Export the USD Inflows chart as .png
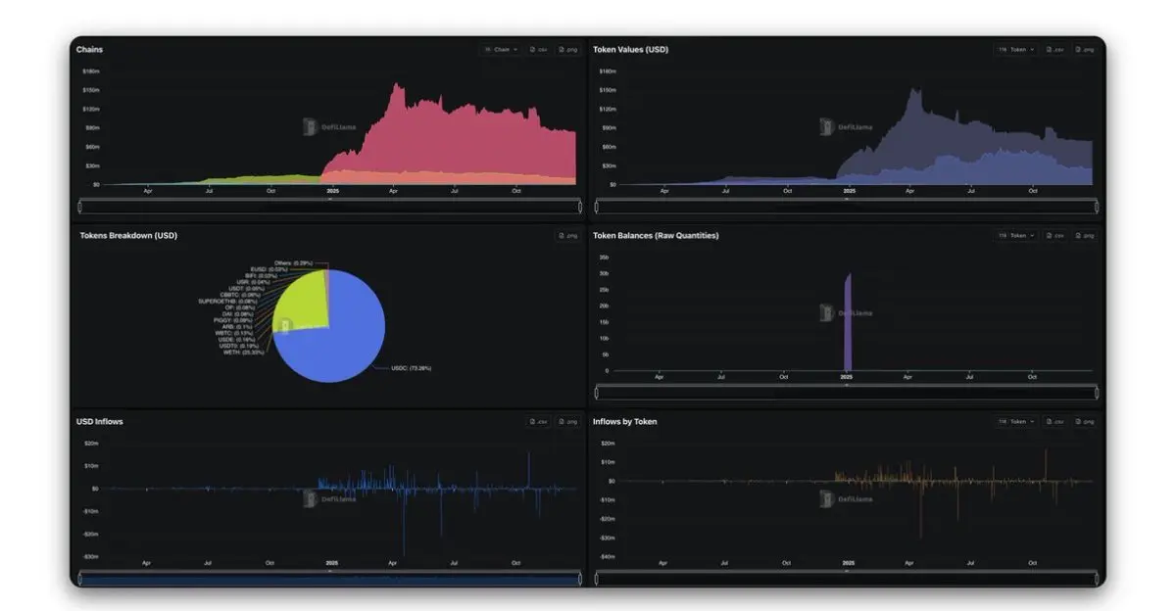Viewport: 1176px width, 611px height. click(x=568, y=421)
